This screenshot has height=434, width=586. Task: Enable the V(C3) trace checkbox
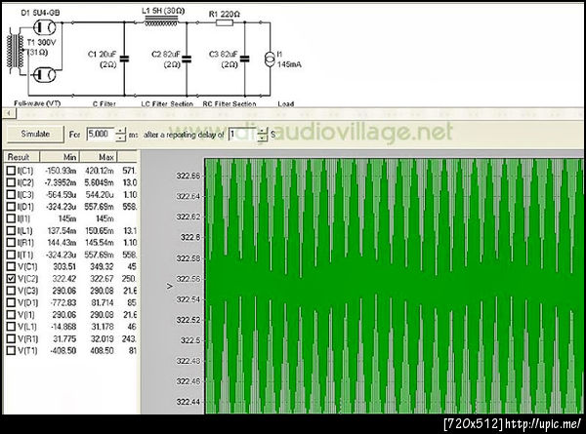pyautogui.click(x=11, y=291)
